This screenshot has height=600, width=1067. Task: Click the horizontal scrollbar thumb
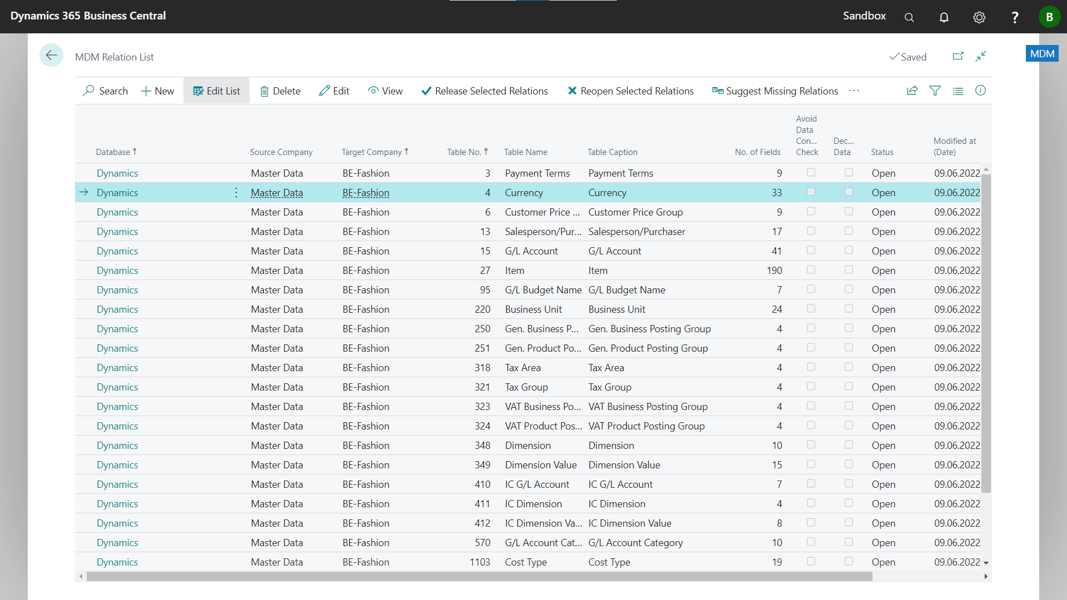(479, 576)
